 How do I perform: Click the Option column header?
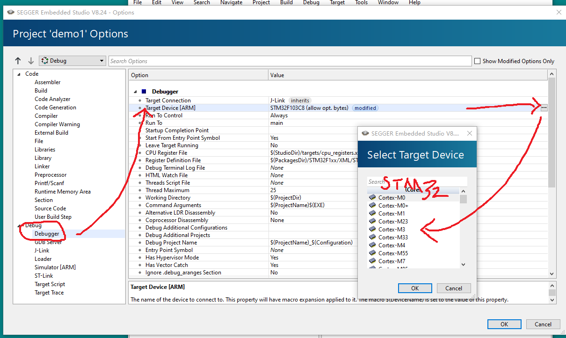tap(198, 75)
